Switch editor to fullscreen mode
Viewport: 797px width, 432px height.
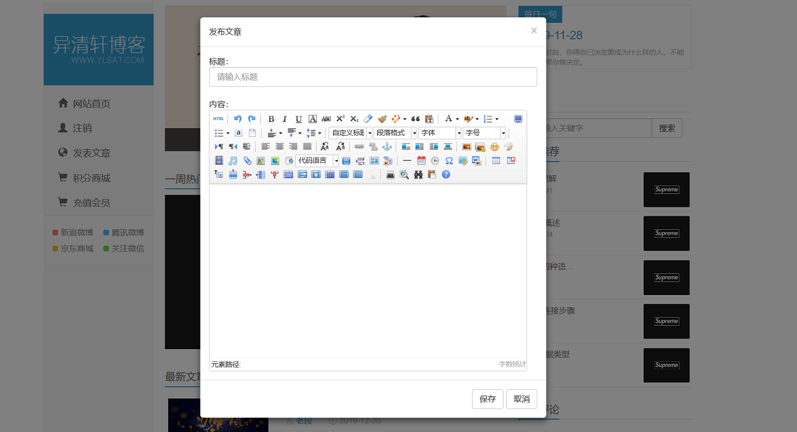(x=518, y=119)
